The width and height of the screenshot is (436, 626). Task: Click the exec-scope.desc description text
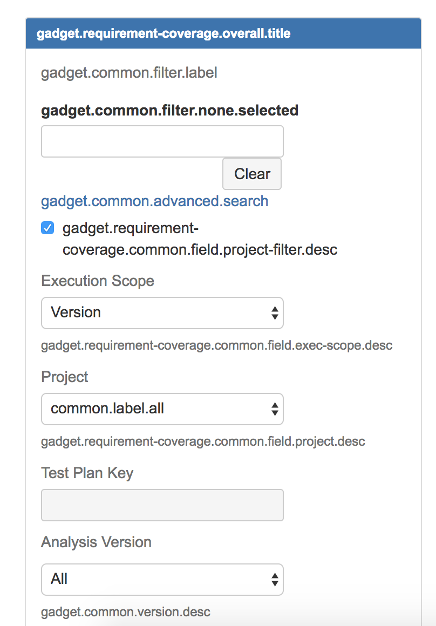(x=216, y=345)
